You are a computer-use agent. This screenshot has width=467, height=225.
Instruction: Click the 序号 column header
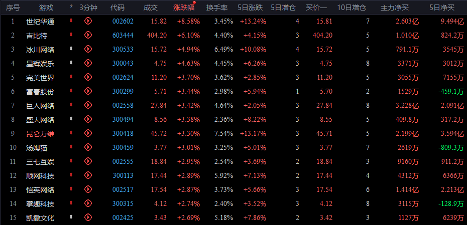click(13, 8)
